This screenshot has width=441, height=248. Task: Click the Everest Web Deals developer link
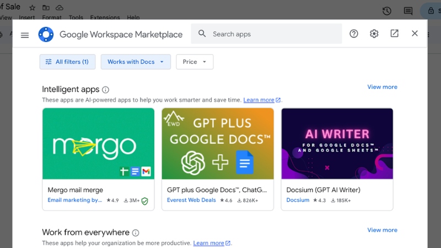tap(191, 200)
